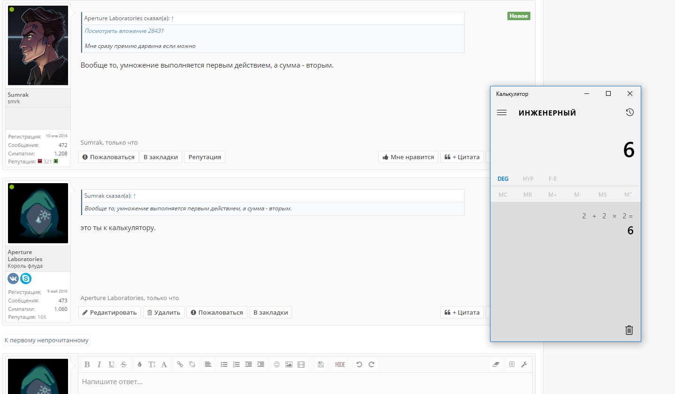
Task: Click the MC memory clear button
Action: click(503, 194)
